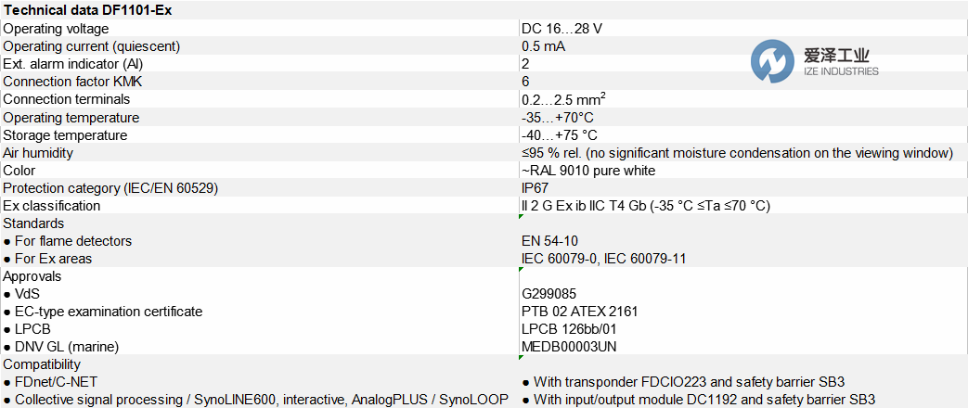
Task: Select the 'Connection factor KMK' label
Action: [x=72, y=82]
